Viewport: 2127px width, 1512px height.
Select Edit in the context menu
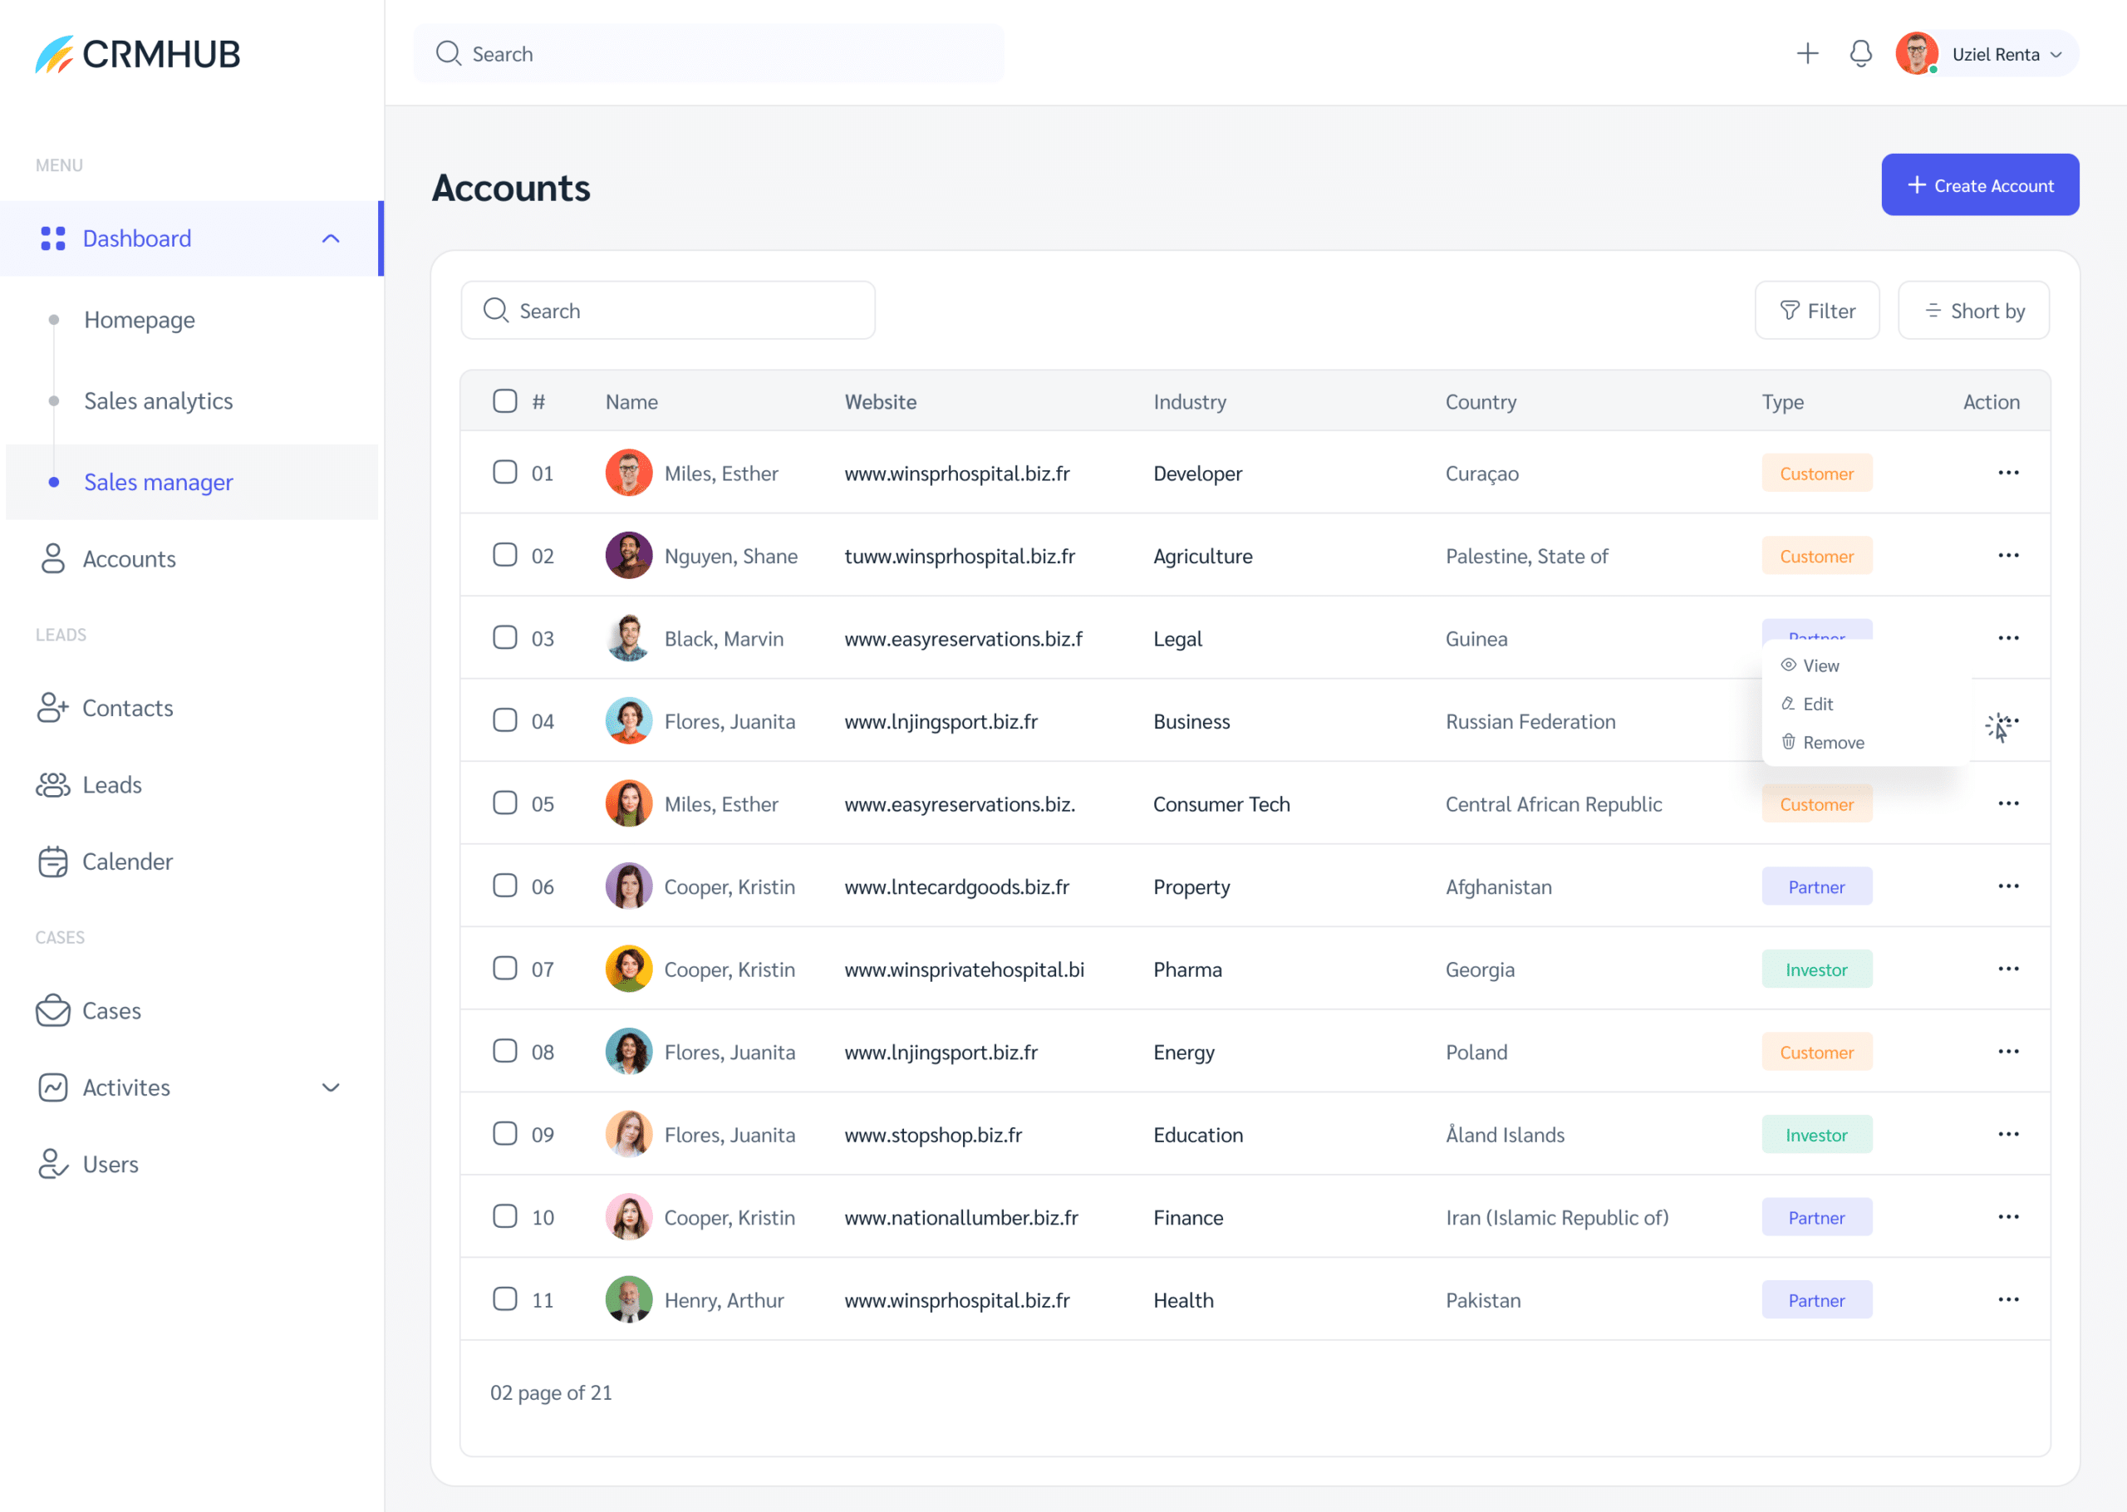pyautogui.click(x=1816, y=704)
